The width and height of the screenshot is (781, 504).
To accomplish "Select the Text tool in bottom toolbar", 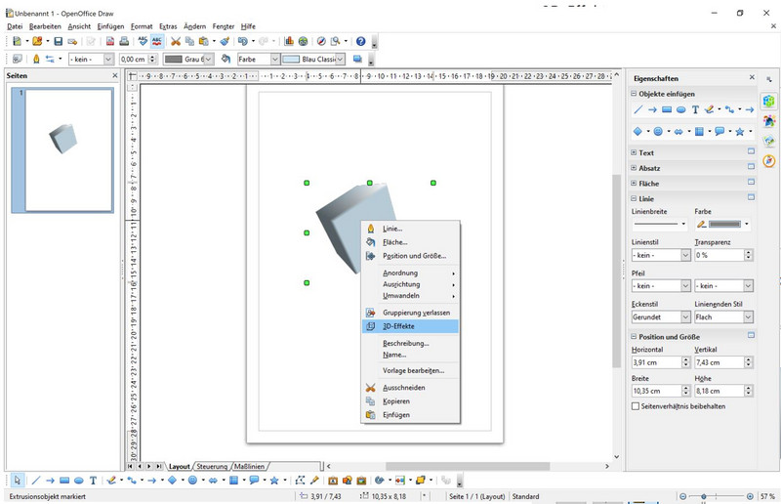I will click(x=93, y=481).
